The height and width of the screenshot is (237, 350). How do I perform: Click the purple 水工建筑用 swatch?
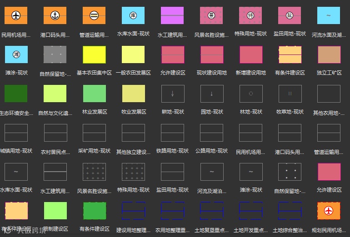click(172, 15)
